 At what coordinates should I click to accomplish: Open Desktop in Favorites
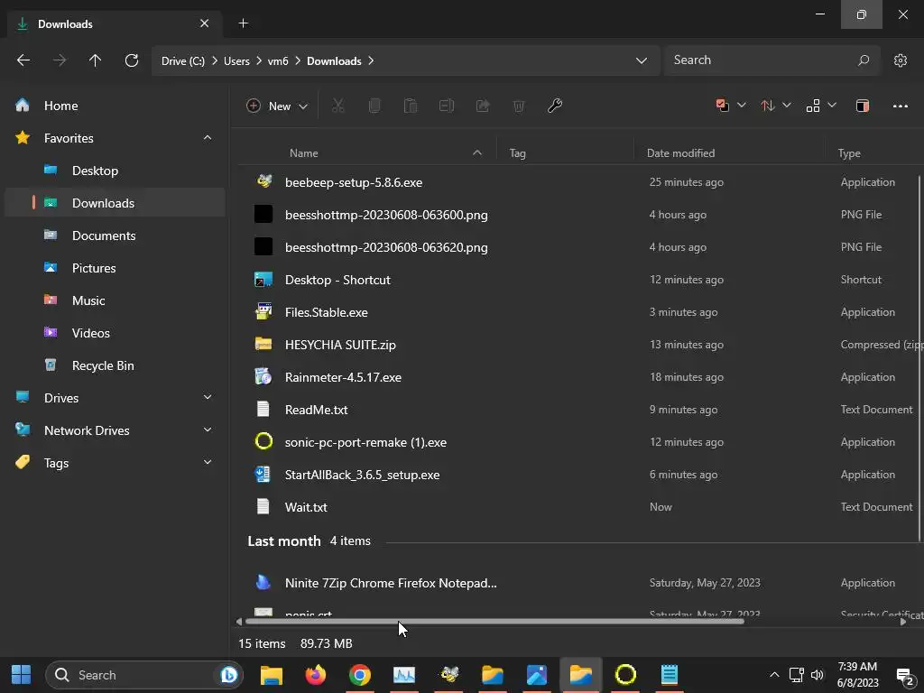[115, 171]
